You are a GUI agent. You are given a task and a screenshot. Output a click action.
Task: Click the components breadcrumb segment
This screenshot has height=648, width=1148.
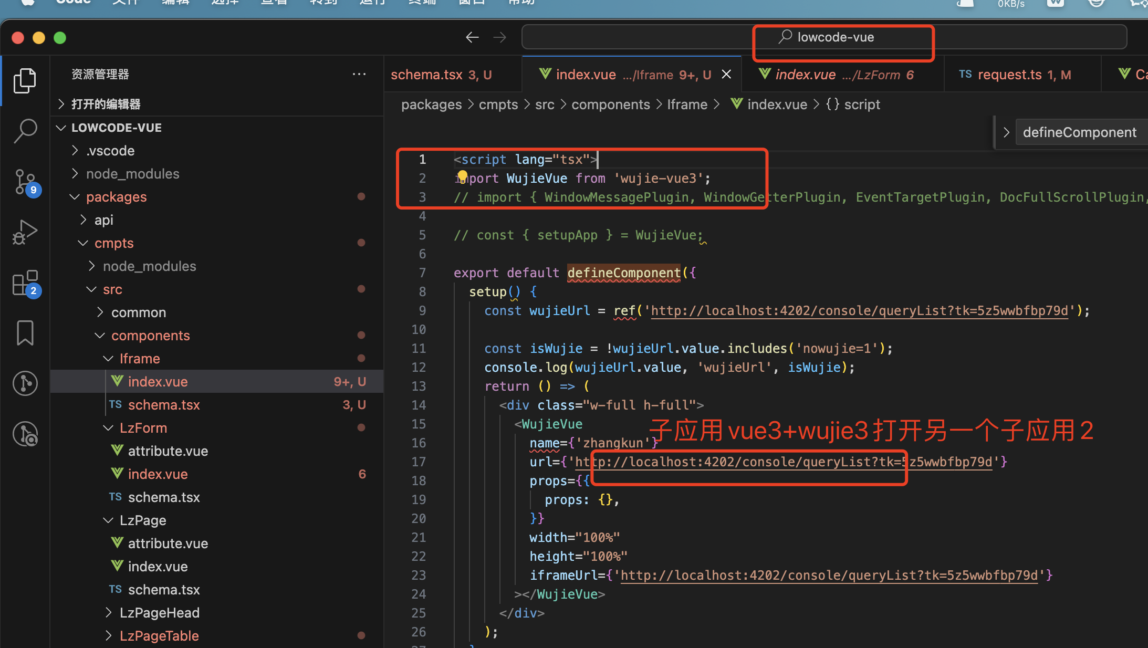[610, 104]
